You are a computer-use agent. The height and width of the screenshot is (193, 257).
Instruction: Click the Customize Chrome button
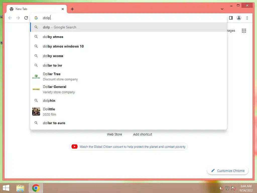point(228,171)
